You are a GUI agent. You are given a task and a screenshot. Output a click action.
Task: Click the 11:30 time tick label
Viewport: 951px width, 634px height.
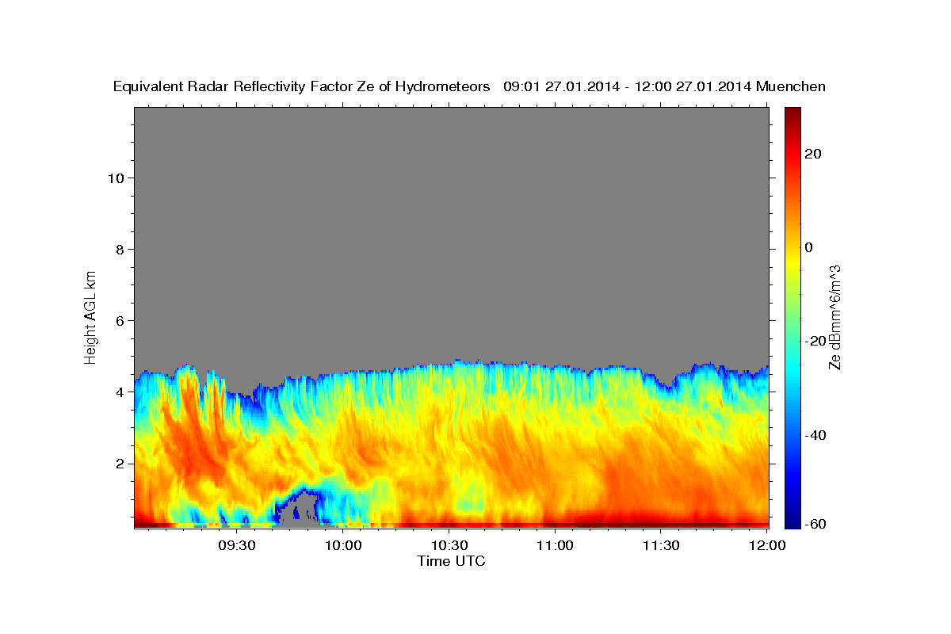(660, 545)
